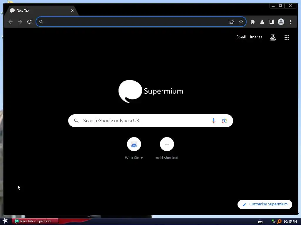Image resolution: width=301 pixels, height=225 pixels.
Task: Open the toolbar Experiments flask icon
Action: pos(262,22)
